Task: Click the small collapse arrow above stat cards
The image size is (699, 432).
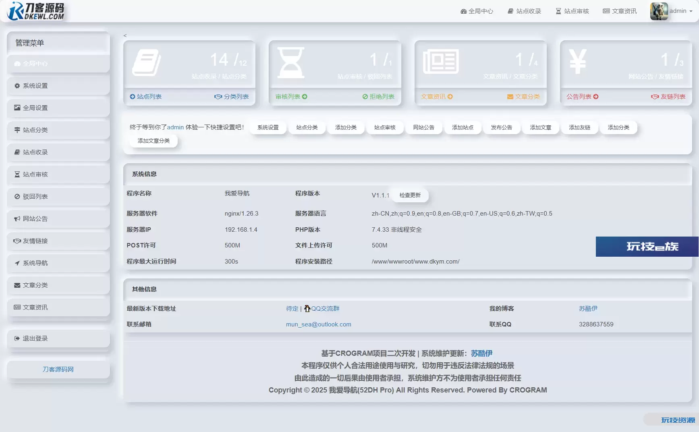Action: click(125, 35)
